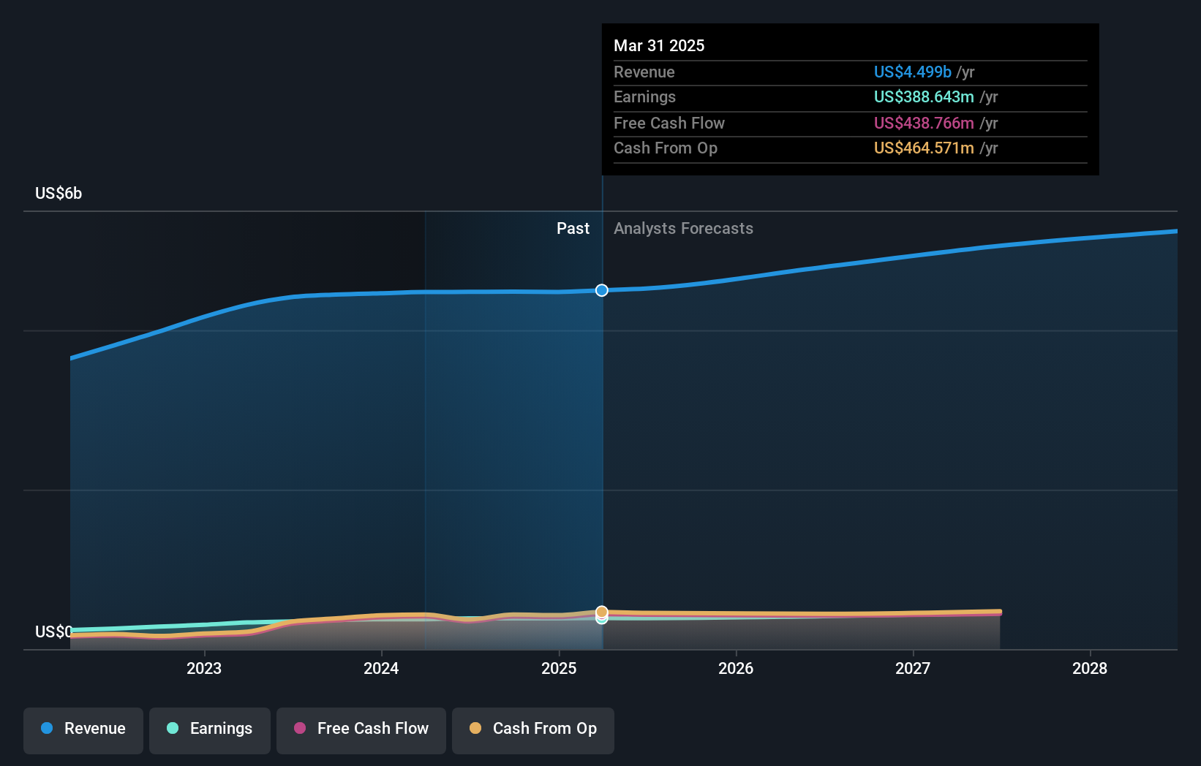The width and height of the screenshot is (1201, 766).
Task: Click the Past section label
Action: tap(573, 228)
